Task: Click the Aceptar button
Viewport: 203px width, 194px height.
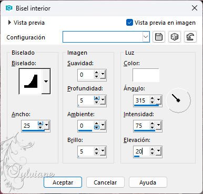Action: point(63,182)
